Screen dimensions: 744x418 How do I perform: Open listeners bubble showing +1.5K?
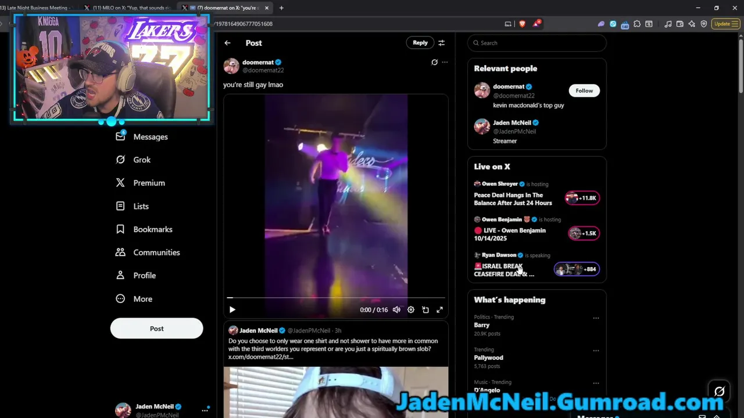(584, 233)
